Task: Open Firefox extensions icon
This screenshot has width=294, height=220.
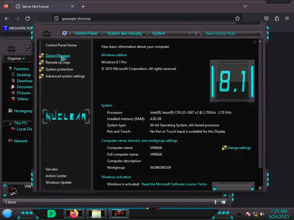Action: (x=277, y=18)
